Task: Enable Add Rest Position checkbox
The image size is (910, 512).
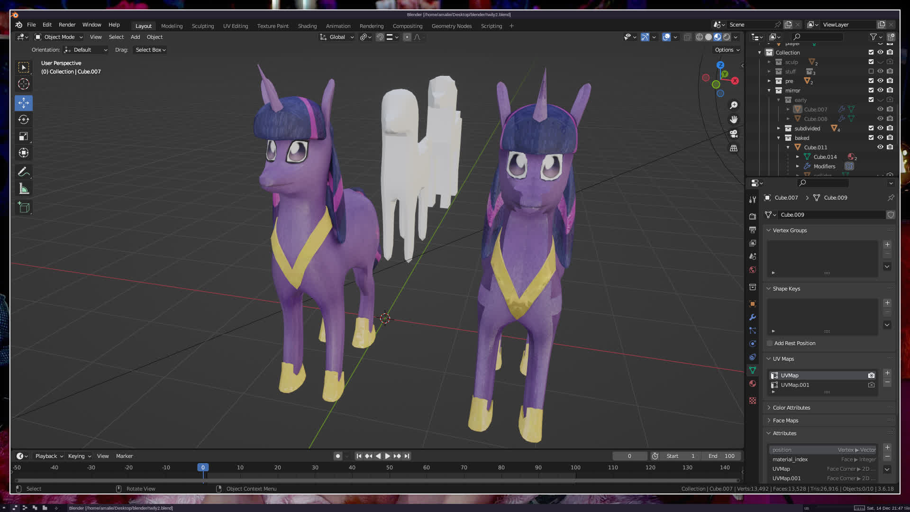Action: pos(770,343)
